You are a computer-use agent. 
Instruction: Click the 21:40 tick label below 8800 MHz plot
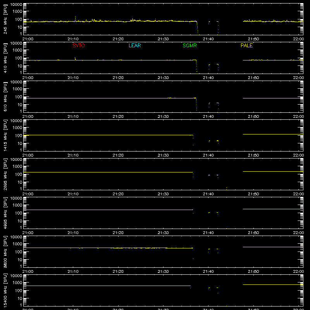pyautogui.click(x=208, y=272)
